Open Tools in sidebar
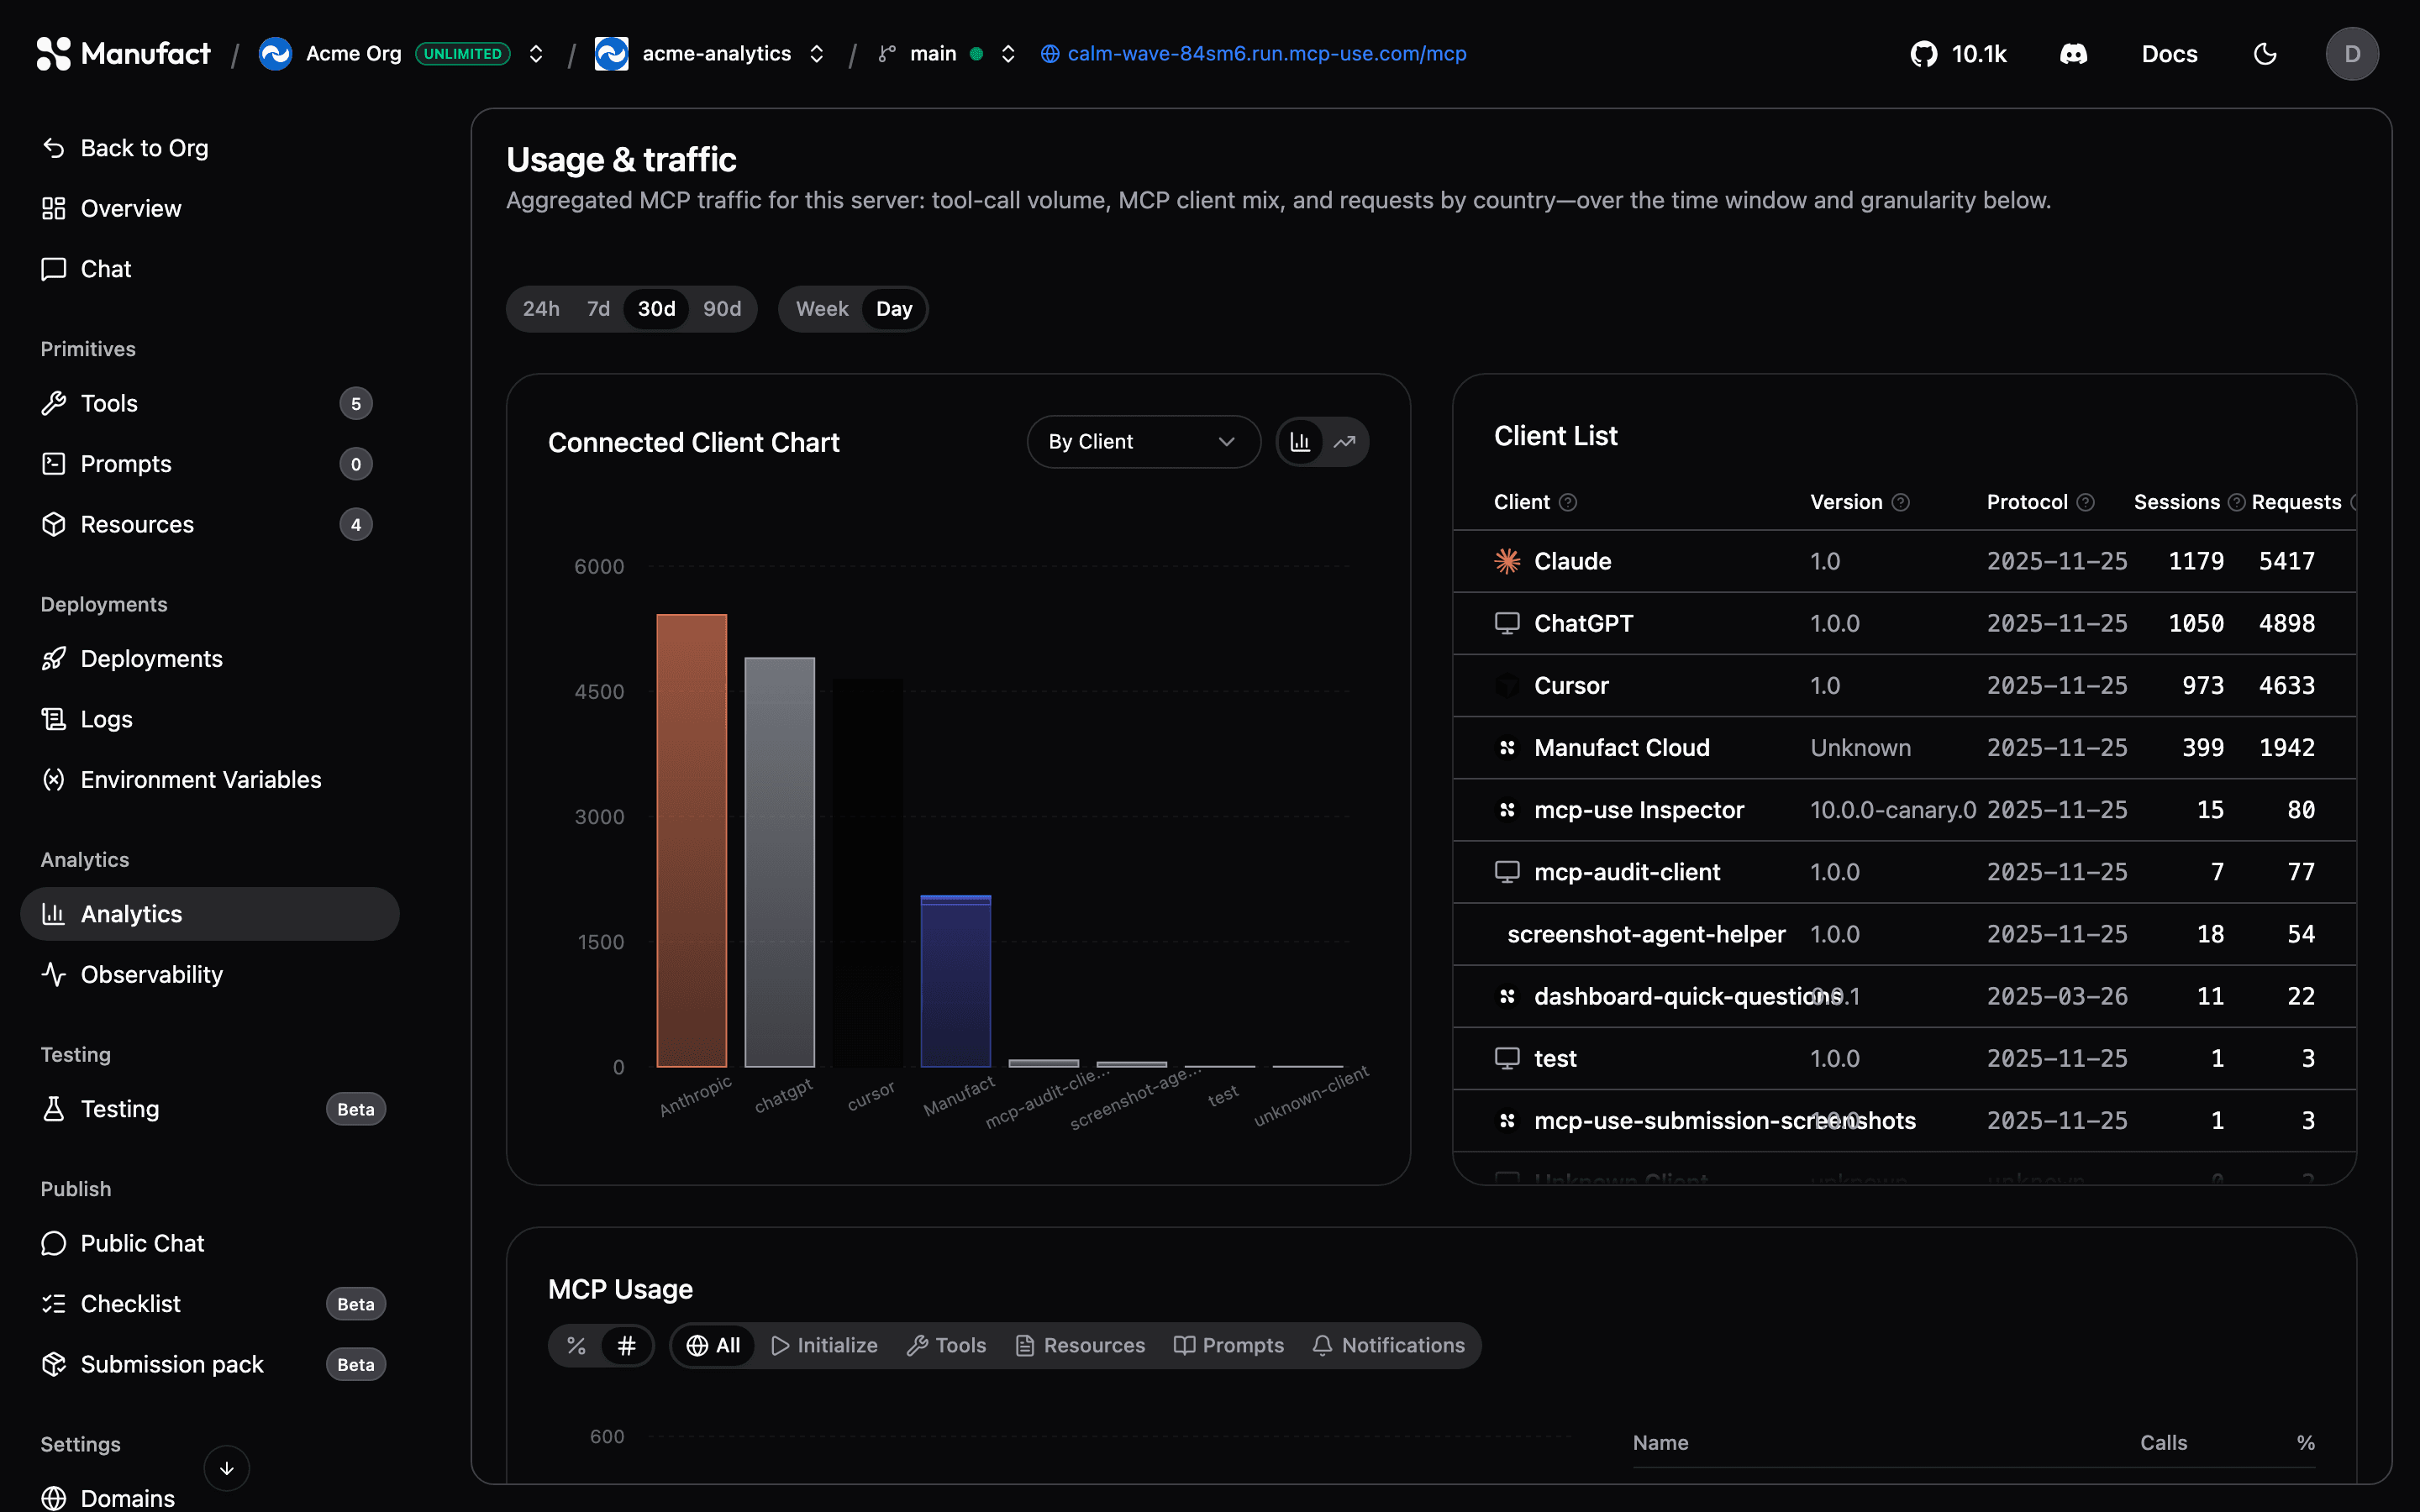Viewport: 2420px width, 1512px height. pyautogui.click(x=209, y=404)
